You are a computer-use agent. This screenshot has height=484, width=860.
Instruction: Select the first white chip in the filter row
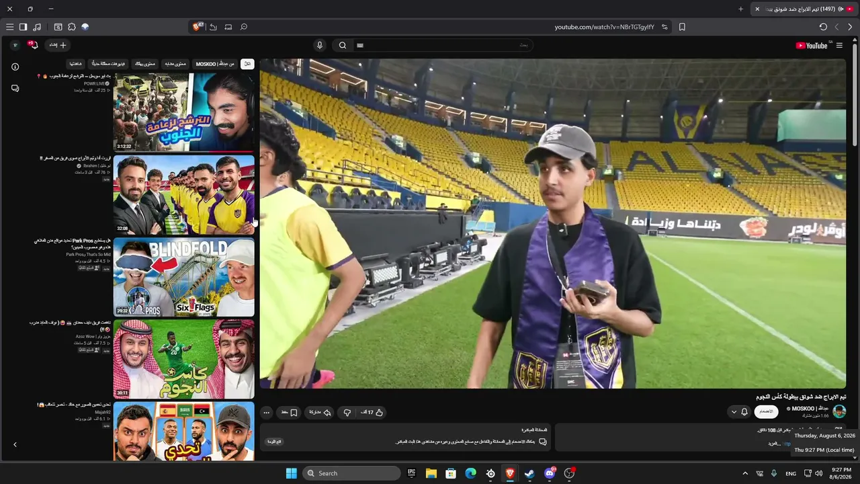(247, 64)
